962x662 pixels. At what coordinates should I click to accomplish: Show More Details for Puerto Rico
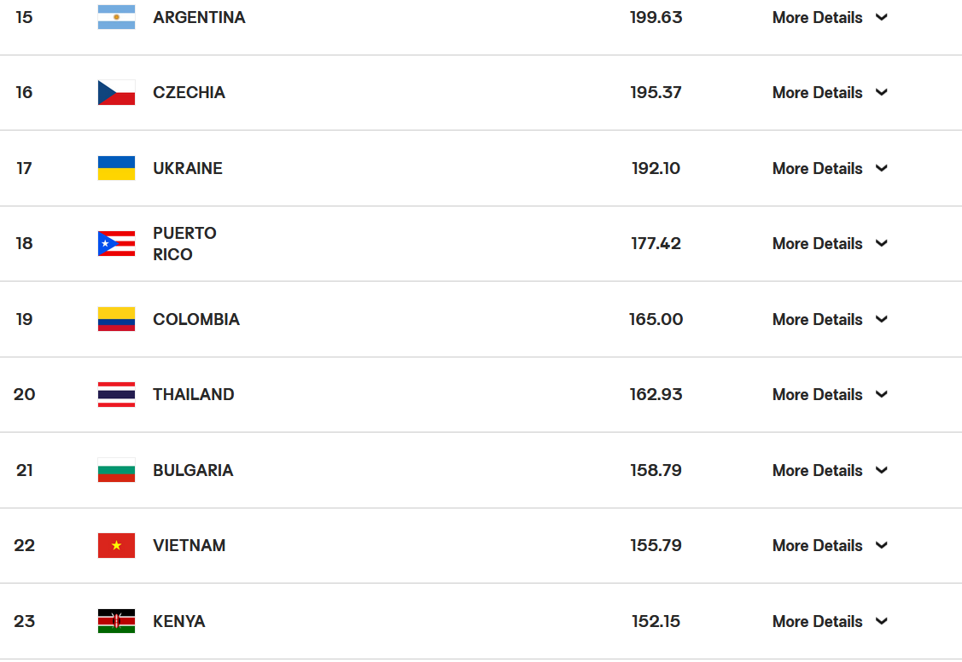tap(830, 243)
